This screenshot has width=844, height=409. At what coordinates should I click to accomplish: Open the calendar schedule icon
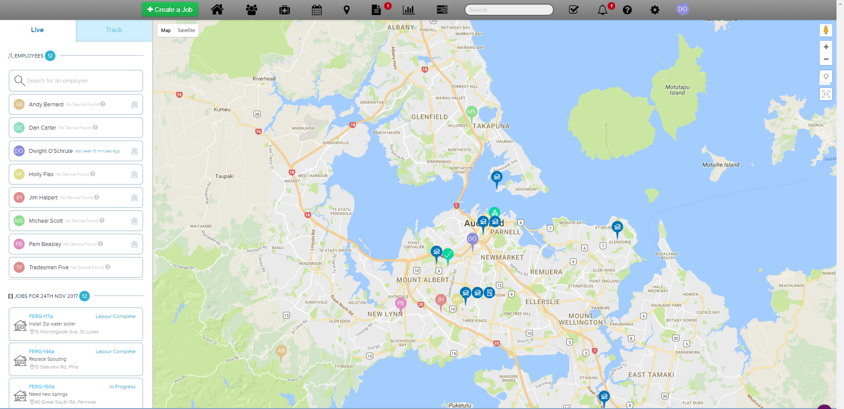pyautogui.click(x=317, y=10)
